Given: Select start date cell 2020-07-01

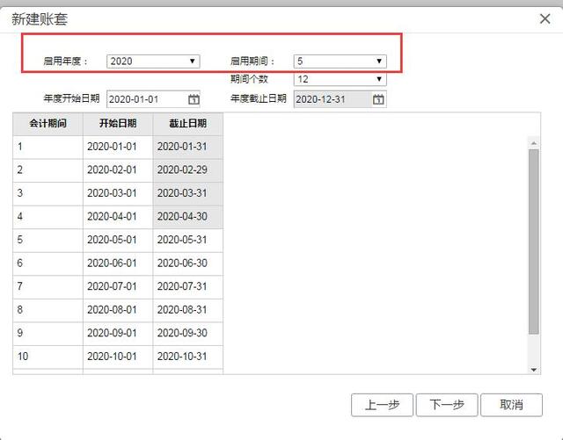Looking at the screenshot, I should pos(118,287).
